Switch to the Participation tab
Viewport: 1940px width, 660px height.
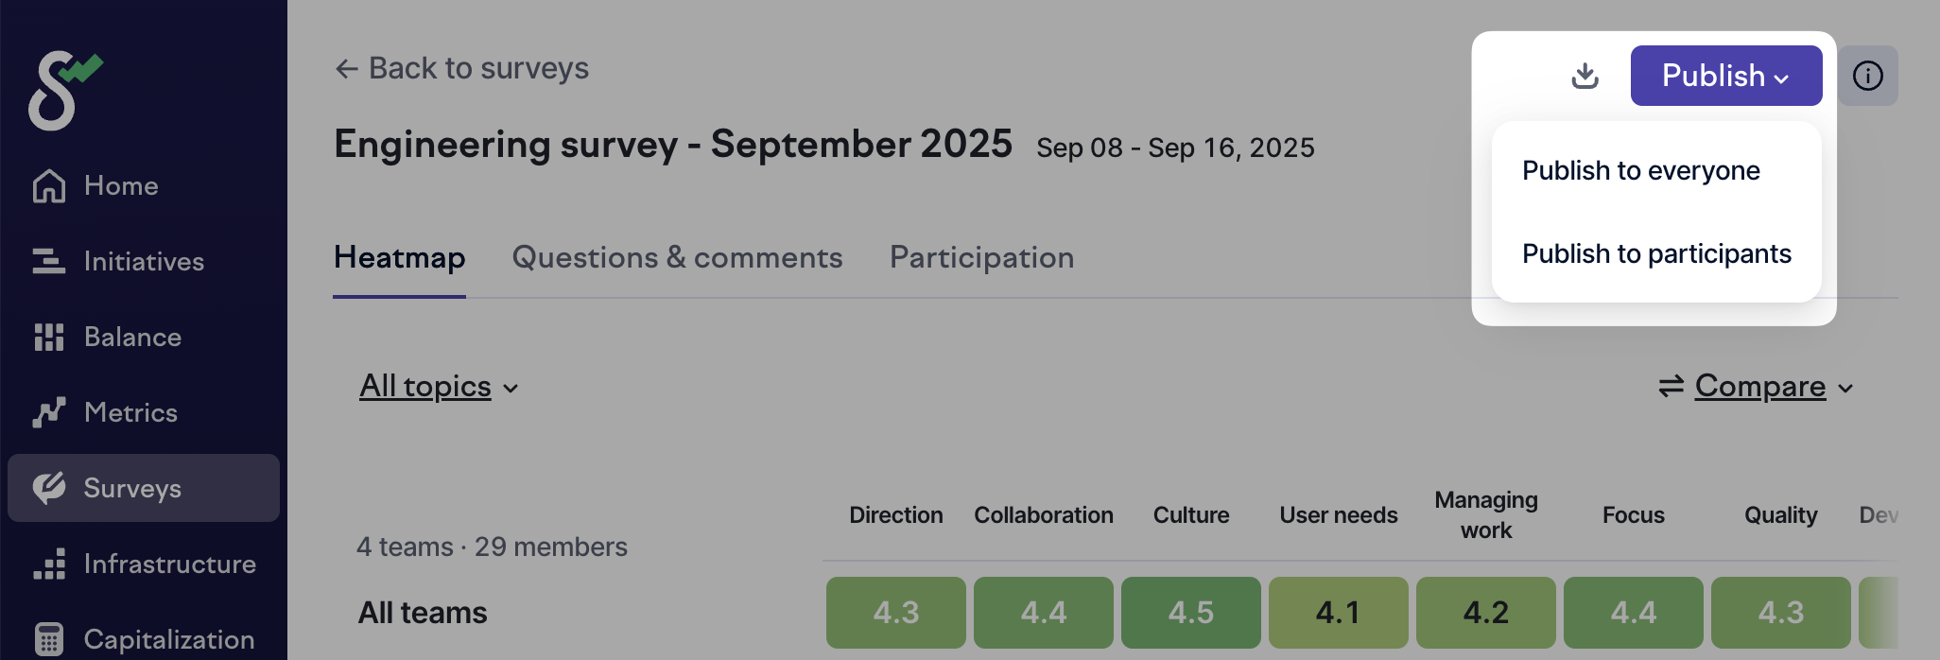(981, 258)
